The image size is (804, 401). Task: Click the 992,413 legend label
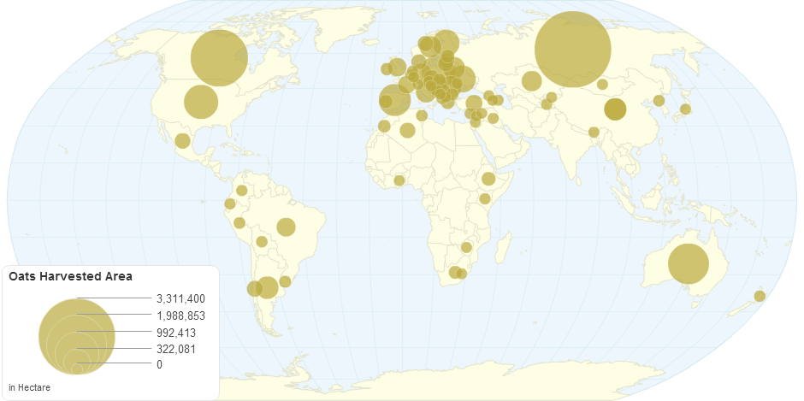(176, 332)
